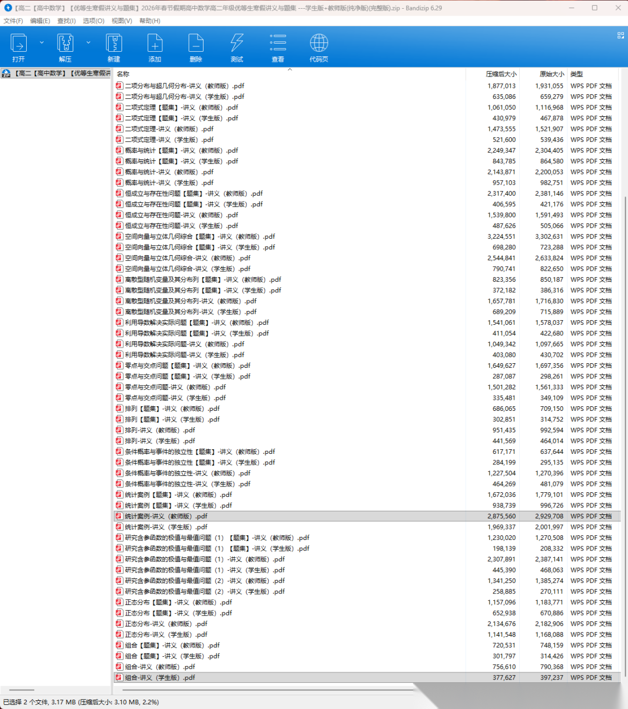Viewport: 628px width, 709px height.
Task: Click the 解压 (Extract) toolbar icon
Action: (65, 46)
